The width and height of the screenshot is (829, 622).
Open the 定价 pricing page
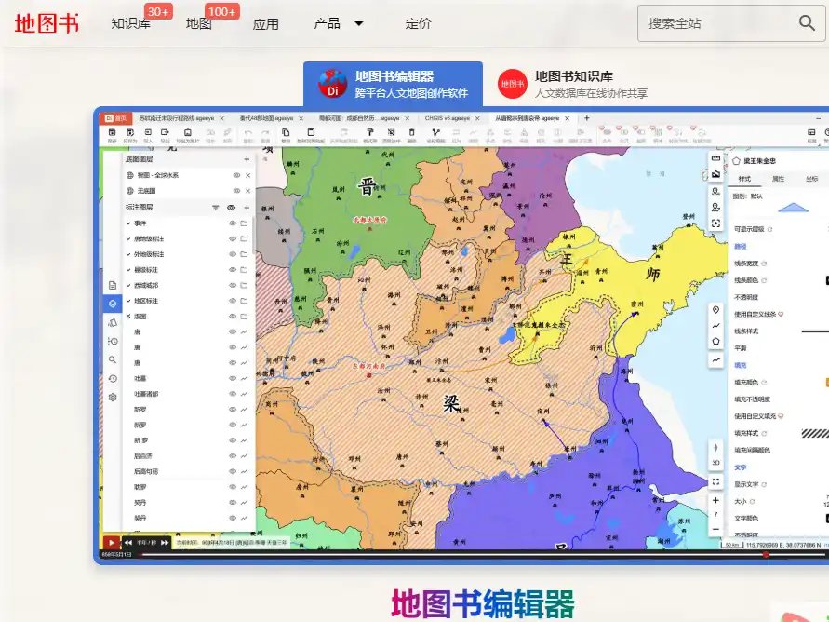pyautogui.click(x=418, y=23)
